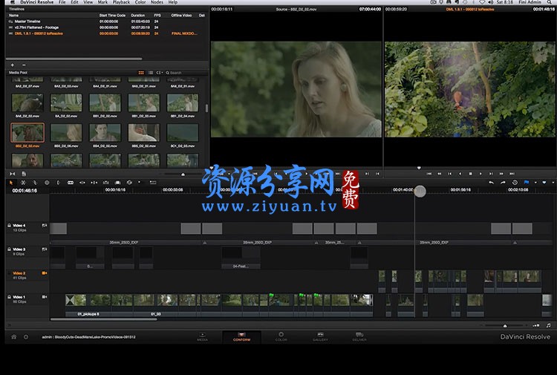Screen dimensions: 557x375
Task: Toggle lock on Video 3 track
Action: [x=9, y=249]
